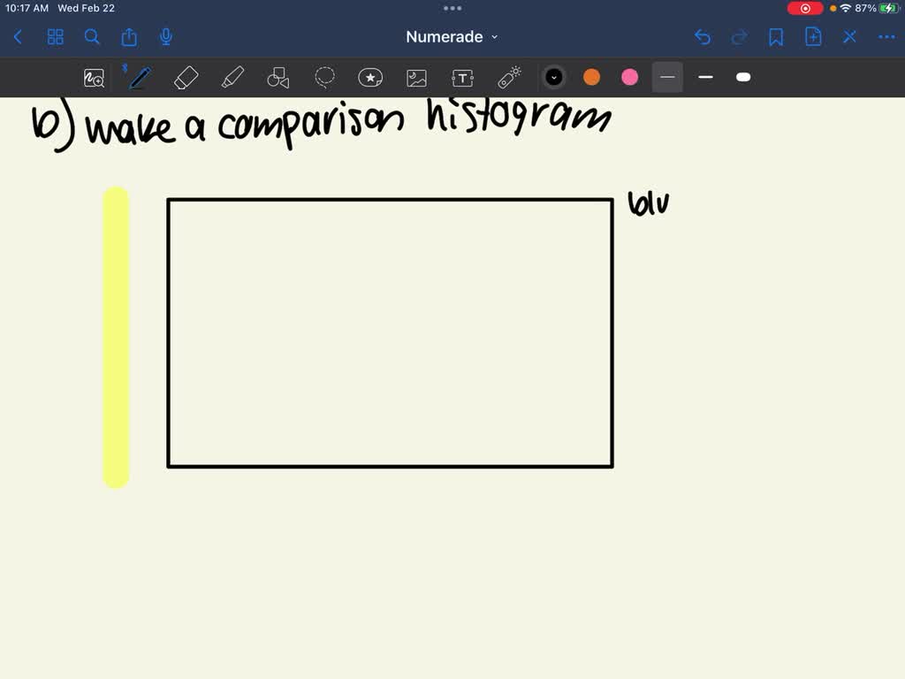Select the Laser pointer tool
Image resolution: width=905 pixels, height=679 pixels.
[509, 78]
